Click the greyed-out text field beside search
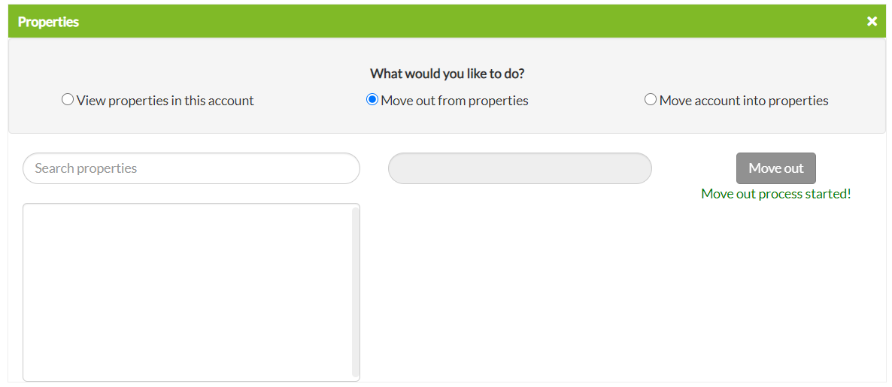Image resolution: width=892 pixels, height=387 pixels. point(520,168)
